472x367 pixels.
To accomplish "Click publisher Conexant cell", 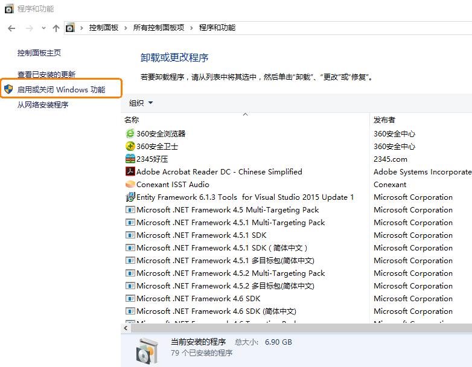I will (390, 184).
